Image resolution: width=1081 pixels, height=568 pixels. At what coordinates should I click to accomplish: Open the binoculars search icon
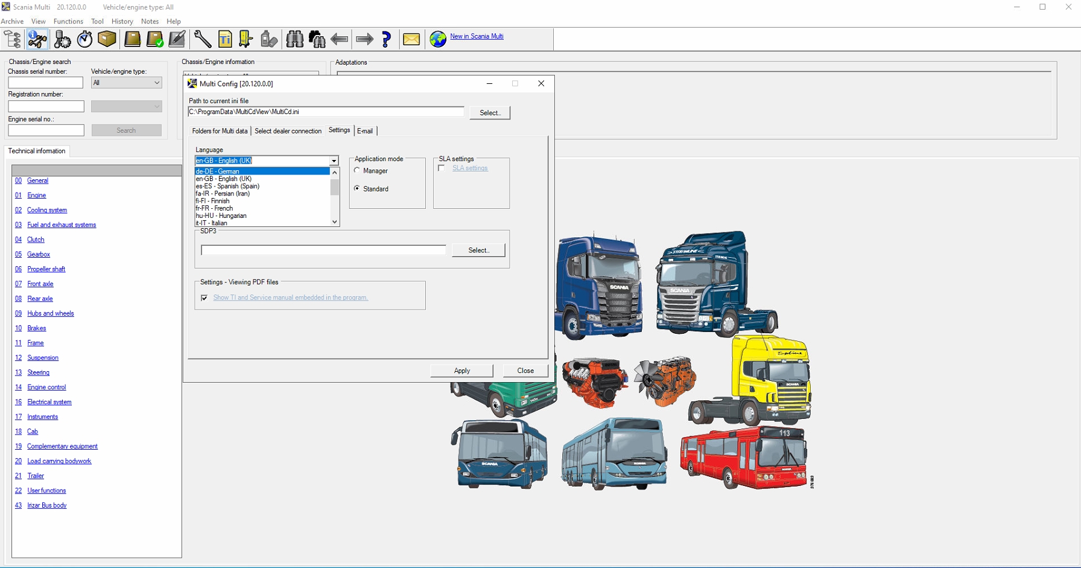[x=294, y=39]
